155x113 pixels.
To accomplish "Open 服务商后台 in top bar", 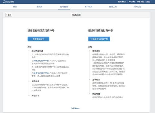I will 122,2.
